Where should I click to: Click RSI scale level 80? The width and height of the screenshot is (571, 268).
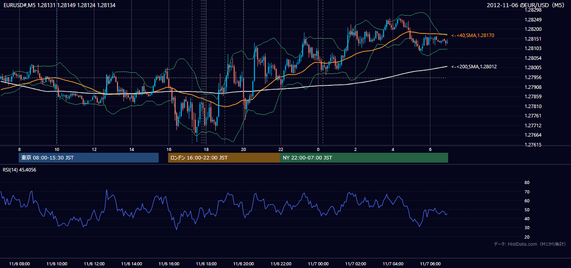[527, 183]
